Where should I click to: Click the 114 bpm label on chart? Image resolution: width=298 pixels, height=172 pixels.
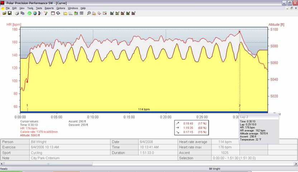tap(144, 109)
